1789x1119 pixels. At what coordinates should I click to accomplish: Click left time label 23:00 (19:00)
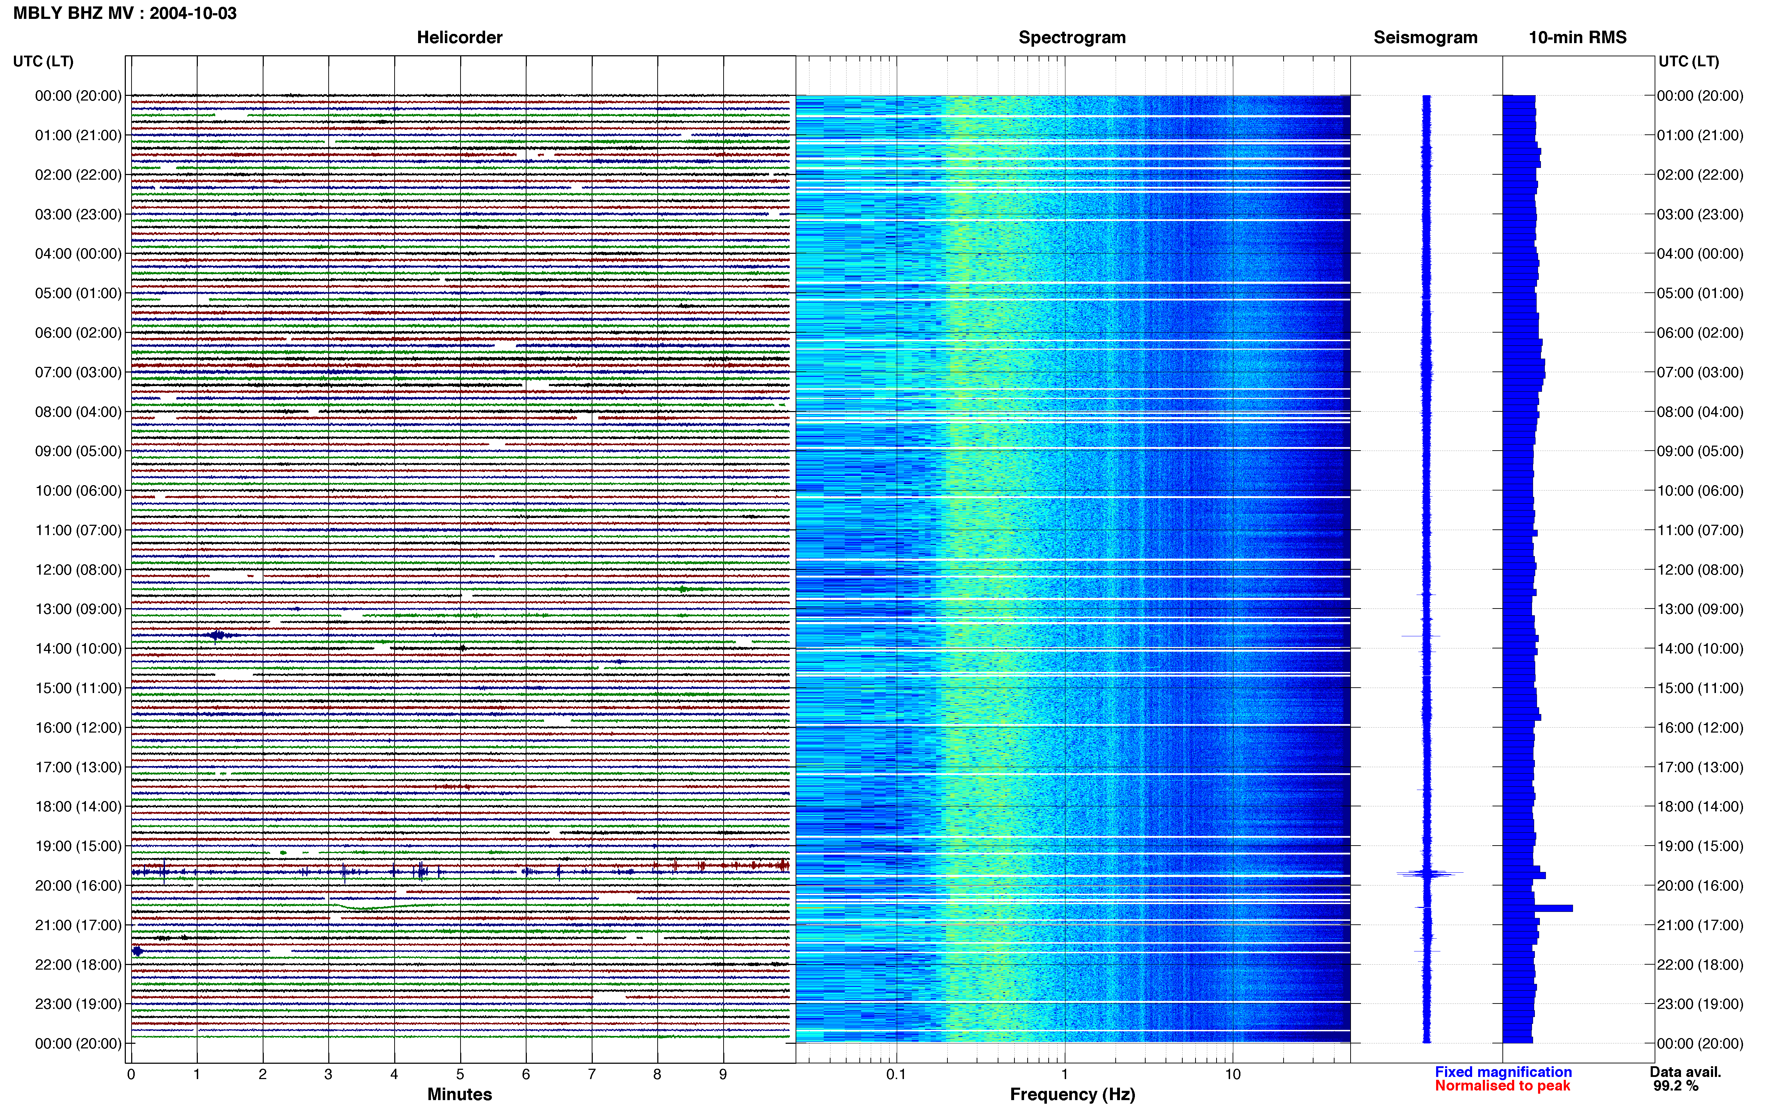click(x=78, y=1003)
